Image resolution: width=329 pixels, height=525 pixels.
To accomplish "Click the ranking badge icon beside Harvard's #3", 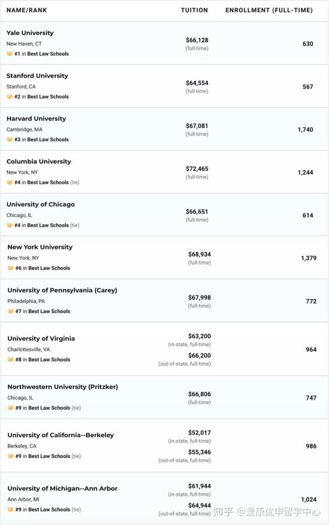I will [x=9, y=140].
